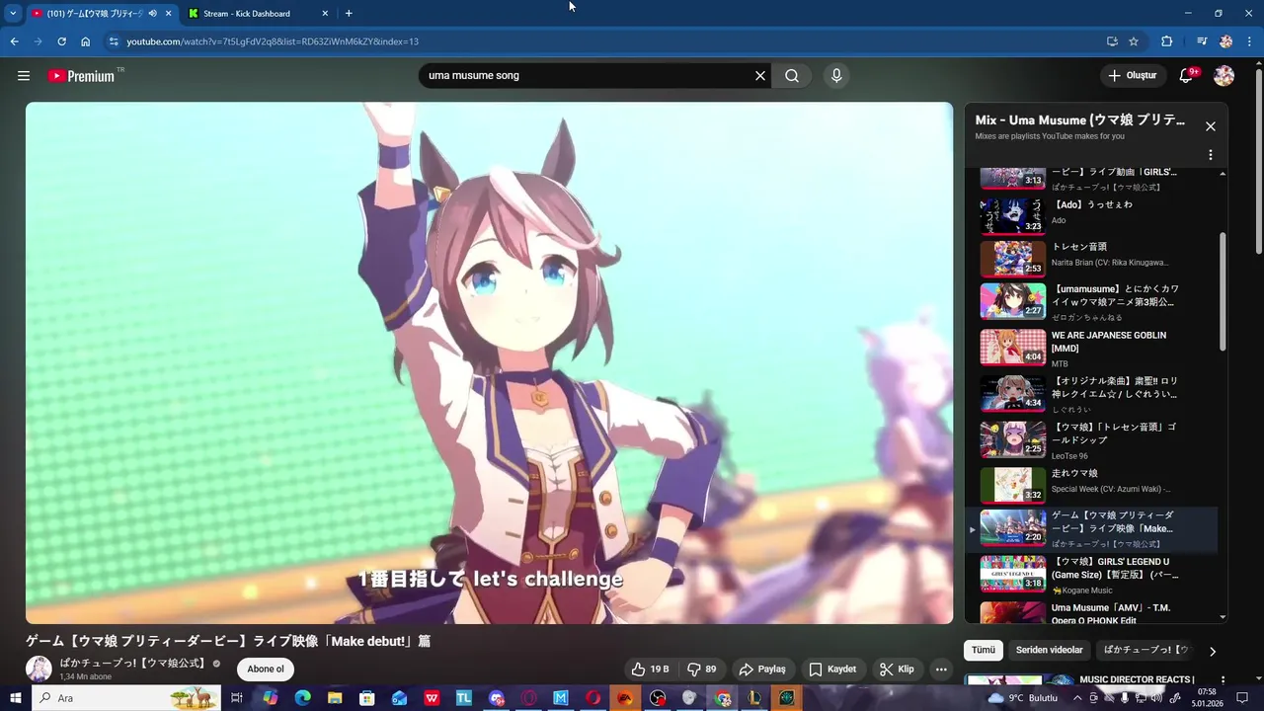Switch to Stream - Kick Dashboard tab
The width and height of the screenshot is (1264, 711).
pyautogui.click(x=257, y=13)
